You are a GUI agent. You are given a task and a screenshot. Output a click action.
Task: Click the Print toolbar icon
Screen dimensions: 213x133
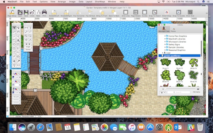pyautogui.click(x=44, y=12)
